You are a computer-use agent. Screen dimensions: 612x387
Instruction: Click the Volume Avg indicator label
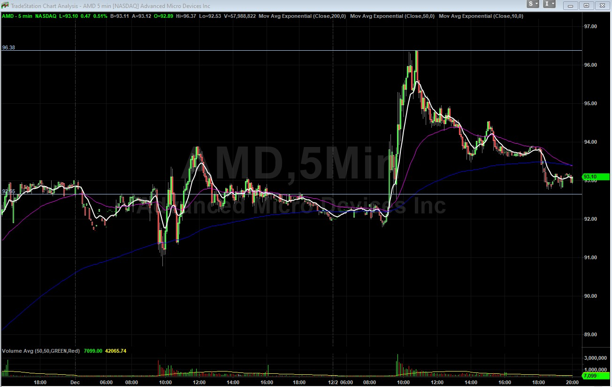click(41, 351)
